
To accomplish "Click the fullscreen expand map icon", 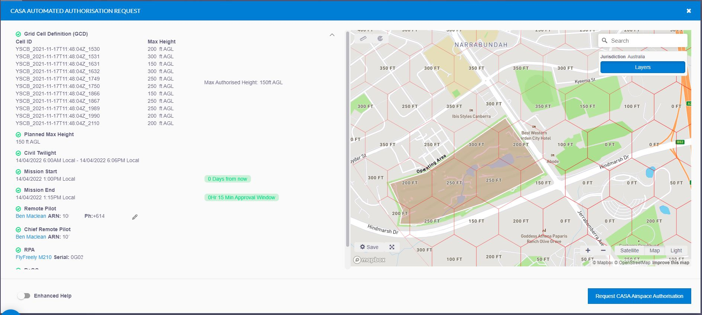I will pyautogui.click(x=392, y=247).
